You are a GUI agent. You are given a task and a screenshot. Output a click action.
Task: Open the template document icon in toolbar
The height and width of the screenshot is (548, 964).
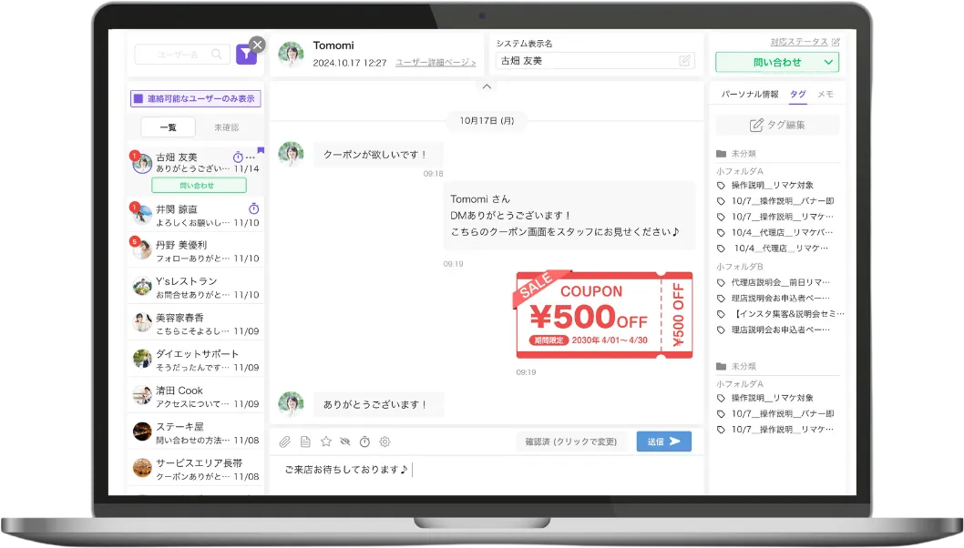coord(305,441)
